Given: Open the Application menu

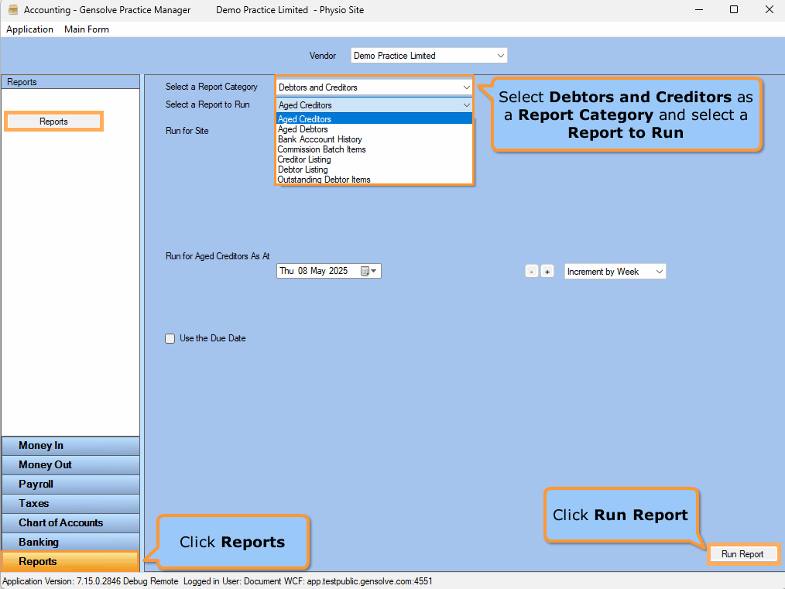Looking at the screenshot, I should click(29, 29).
